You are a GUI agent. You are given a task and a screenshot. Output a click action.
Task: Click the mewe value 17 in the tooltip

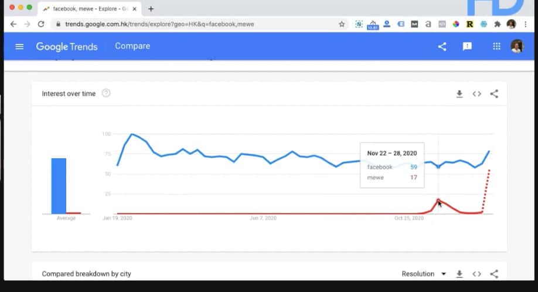pos(413,178)
